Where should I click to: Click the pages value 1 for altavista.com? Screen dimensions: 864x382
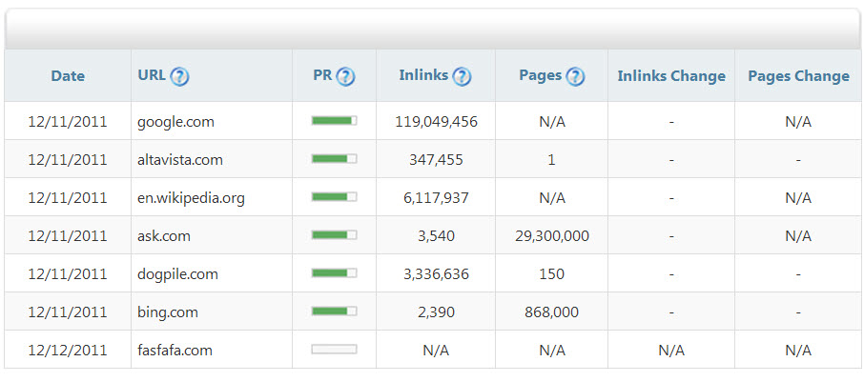pyautogui.click(x=552, y=160)
